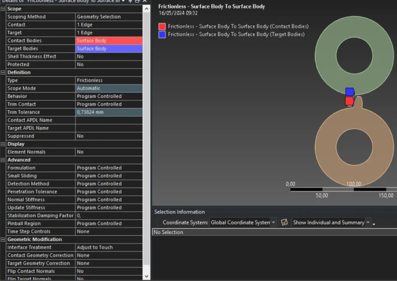Click the red Contact Bodies Surface Body cell
Screen dimensions: 397x281
click(x=109, y=40)
